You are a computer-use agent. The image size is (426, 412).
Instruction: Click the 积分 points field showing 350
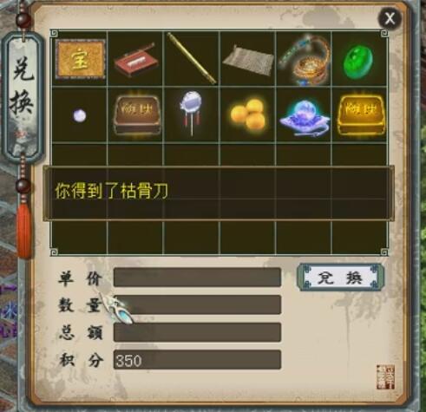click(197, 360)
